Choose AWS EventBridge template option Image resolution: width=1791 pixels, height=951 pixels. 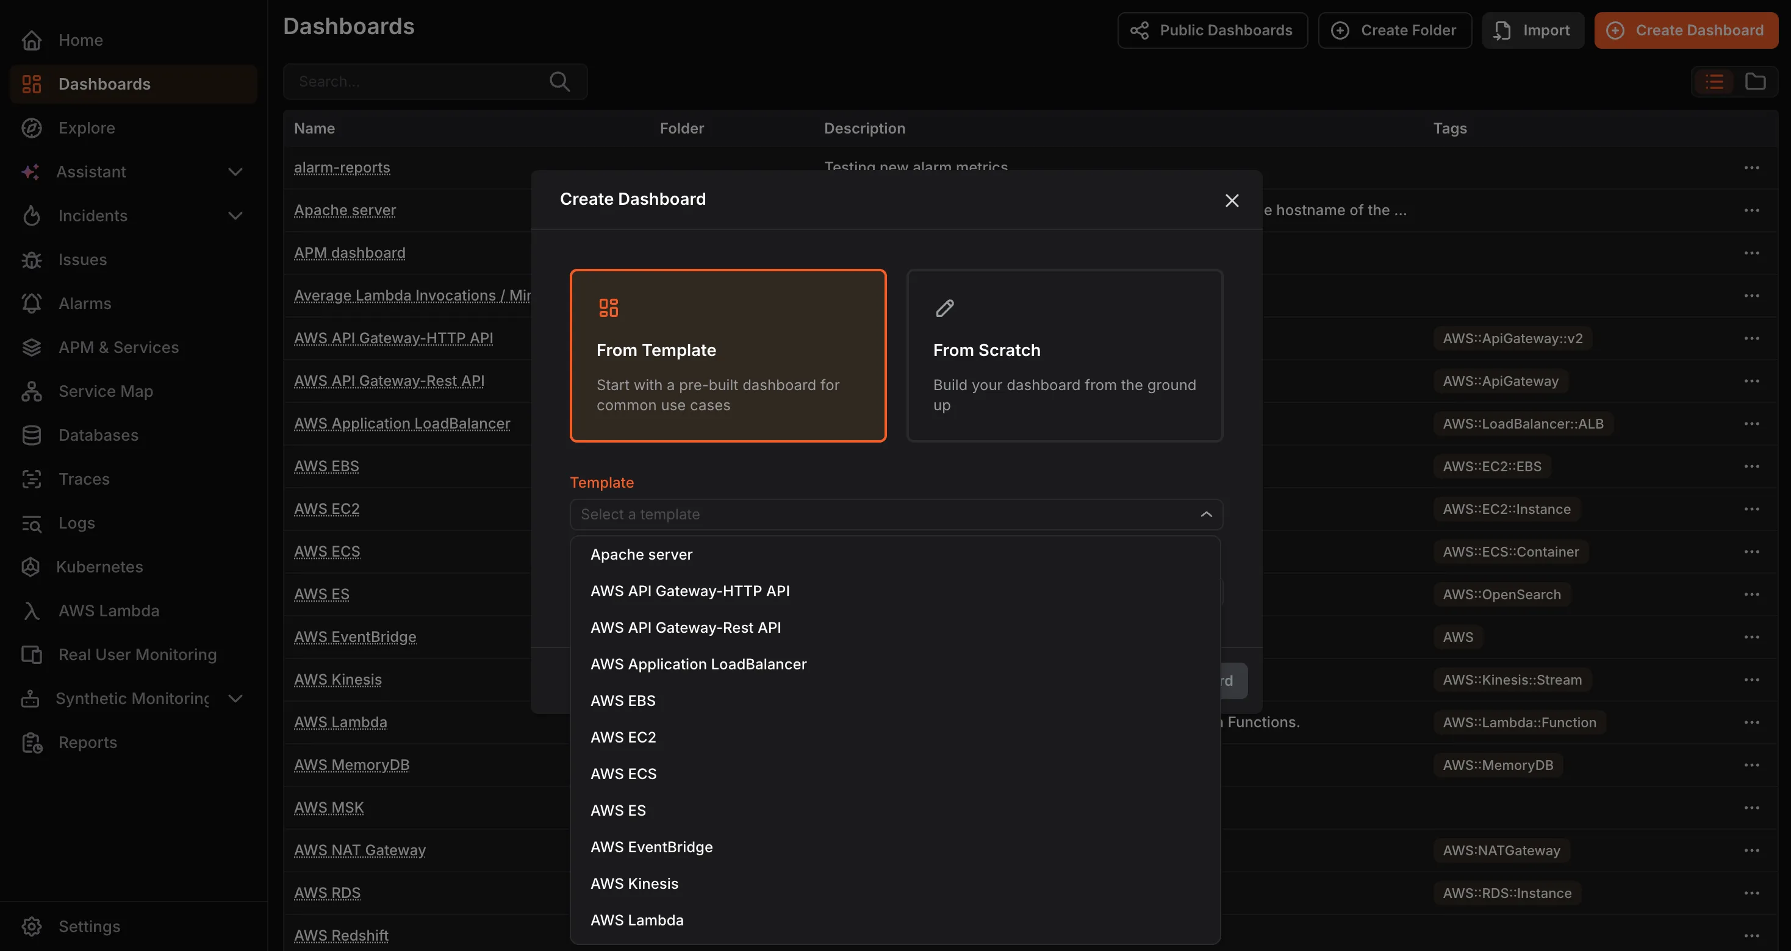pos(895,847)
